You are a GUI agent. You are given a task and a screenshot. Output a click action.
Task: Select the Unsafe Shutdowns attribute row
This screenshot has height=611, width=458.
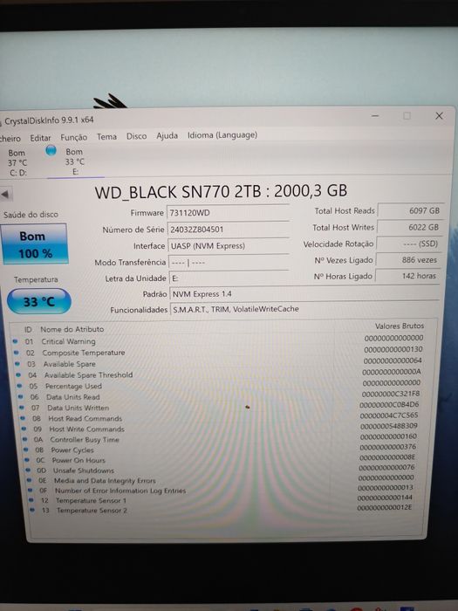[222, 469]
